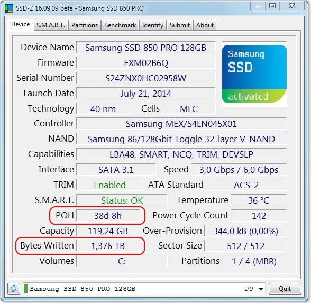
Task: Click the launch date July 21, 2014
Action: coord(146,94)
